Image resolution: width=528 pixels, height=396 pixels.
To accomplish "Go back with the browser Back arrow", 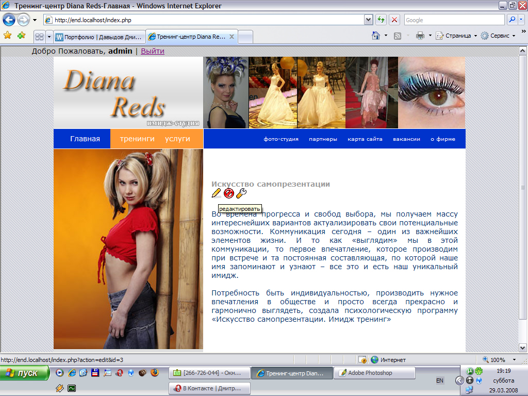I will tap(9, 20).
